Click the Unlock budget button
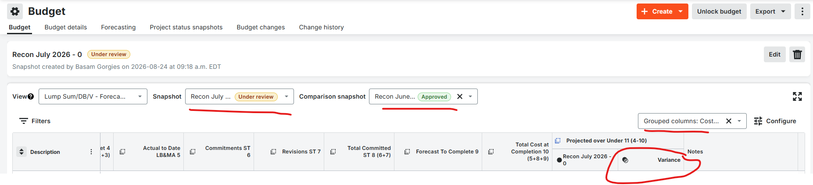This screenshot has height=185, width=813. (719, 11)
